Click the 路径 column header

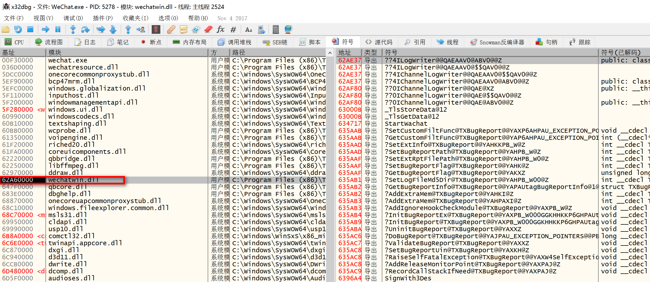278,52
